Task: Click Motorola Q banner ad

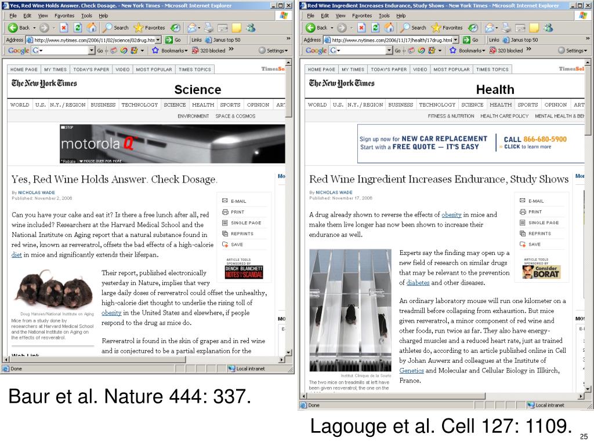Action: 172,144
